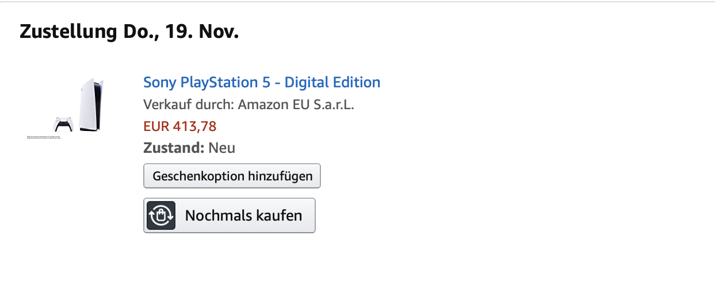Click the word Sony in product title
The image size is (715, 293).
tap(159, 82)
